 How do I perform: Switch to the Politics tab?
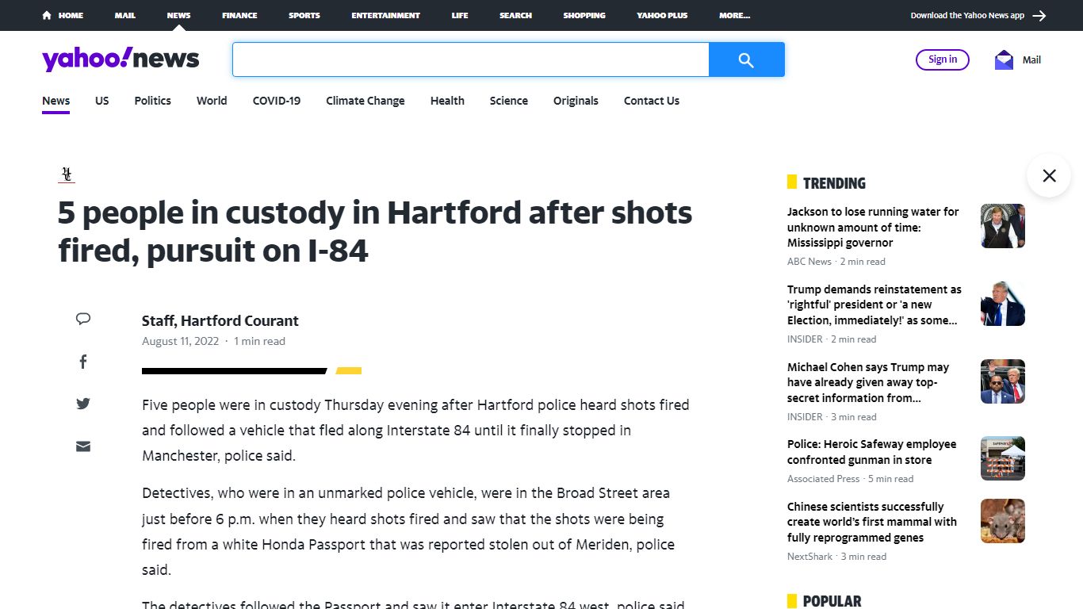(153, 101)
